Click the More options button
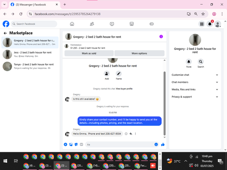Screen dimensions: 227x170 point(139,53)
